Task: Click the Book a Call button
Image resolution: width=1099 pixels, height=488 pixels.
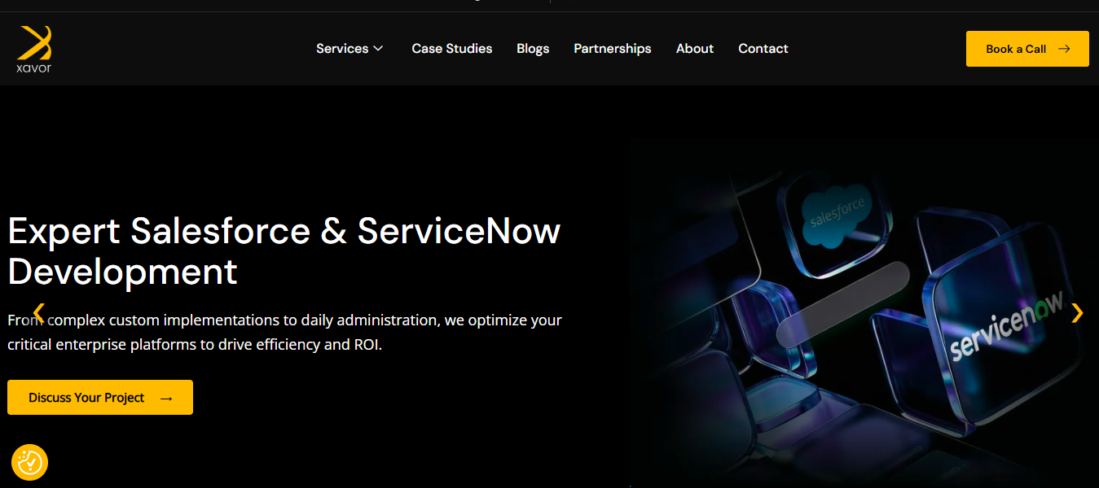Action: click(x=1027, y=49)
